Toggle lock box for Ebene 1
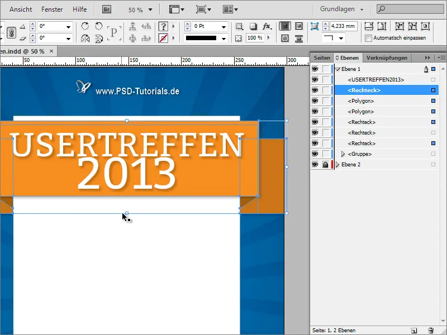This screenshot has height=335, width=447. (325, 69)
